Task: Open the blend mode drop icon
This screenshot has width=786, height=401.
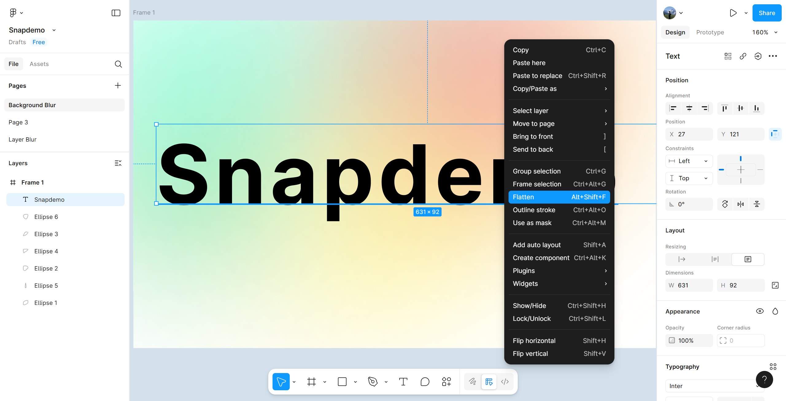Action: coord(775,311)
